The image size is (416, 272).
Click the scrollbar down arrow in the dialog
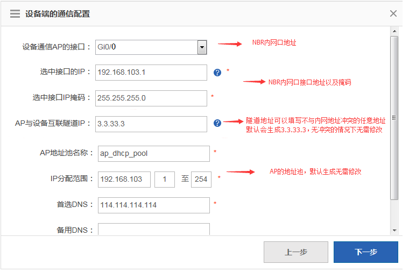click(x=394, y=230)
